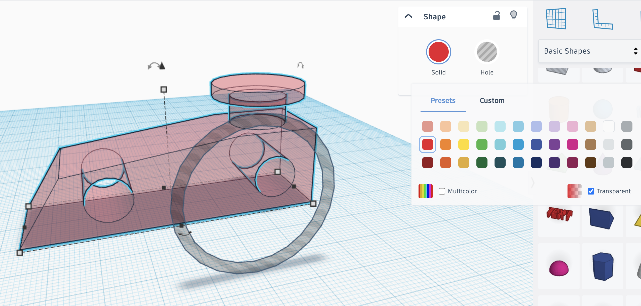This screenshot has height=306, width=641.
Task: Set the shape to Hole
Action: (x=487, y=52)
